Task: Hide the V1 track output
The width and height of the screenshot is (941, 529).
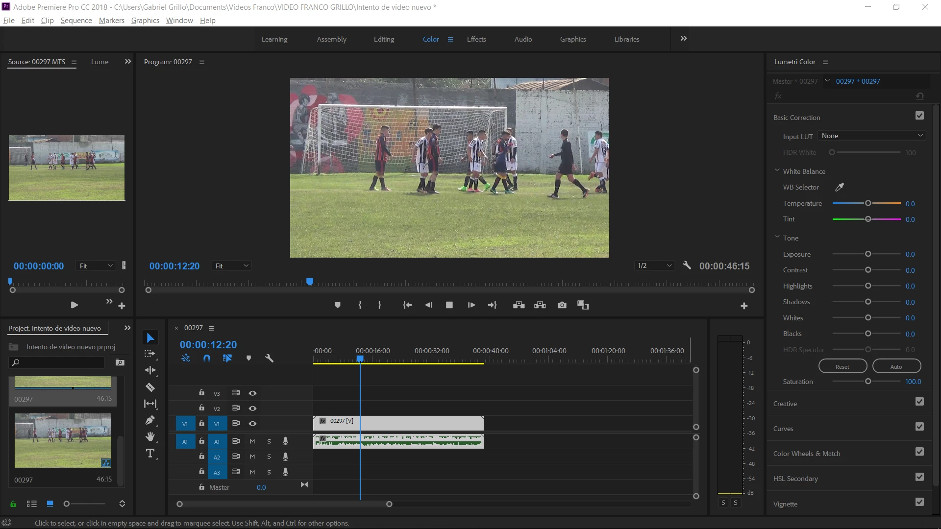Action: [252, 424]
